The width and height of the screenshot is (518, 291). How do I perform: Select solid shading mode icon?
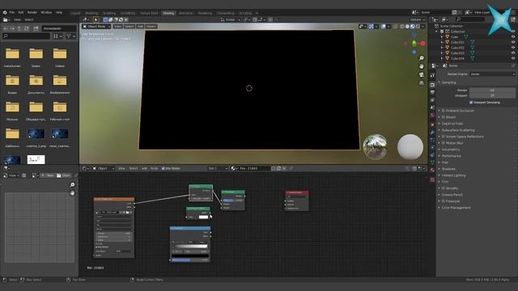pyautogui.click(x=407, y=27)
